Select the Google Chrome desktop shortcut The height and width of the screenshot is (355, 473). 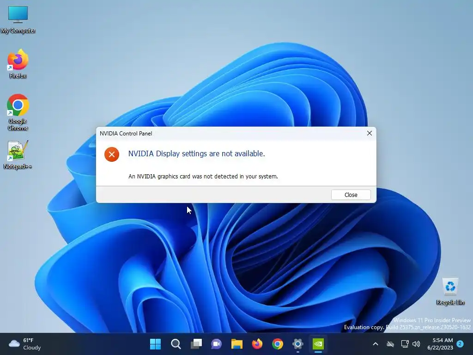tap(18, 112)
